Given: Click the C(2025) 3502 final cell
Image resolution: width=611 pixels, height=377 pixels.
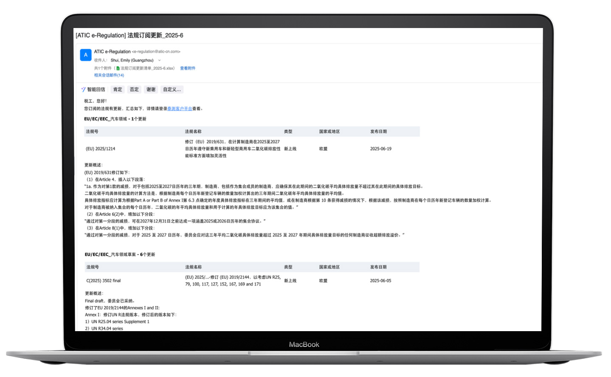Looking at the screenshot, I should point(104,281).
